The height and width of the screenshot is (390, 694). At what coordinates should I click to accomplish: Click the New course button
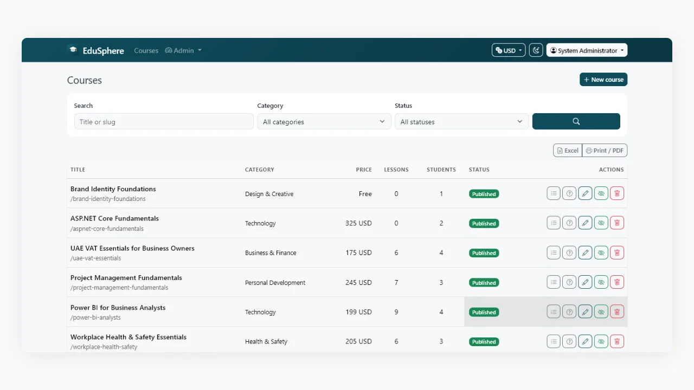click(603, 80)
